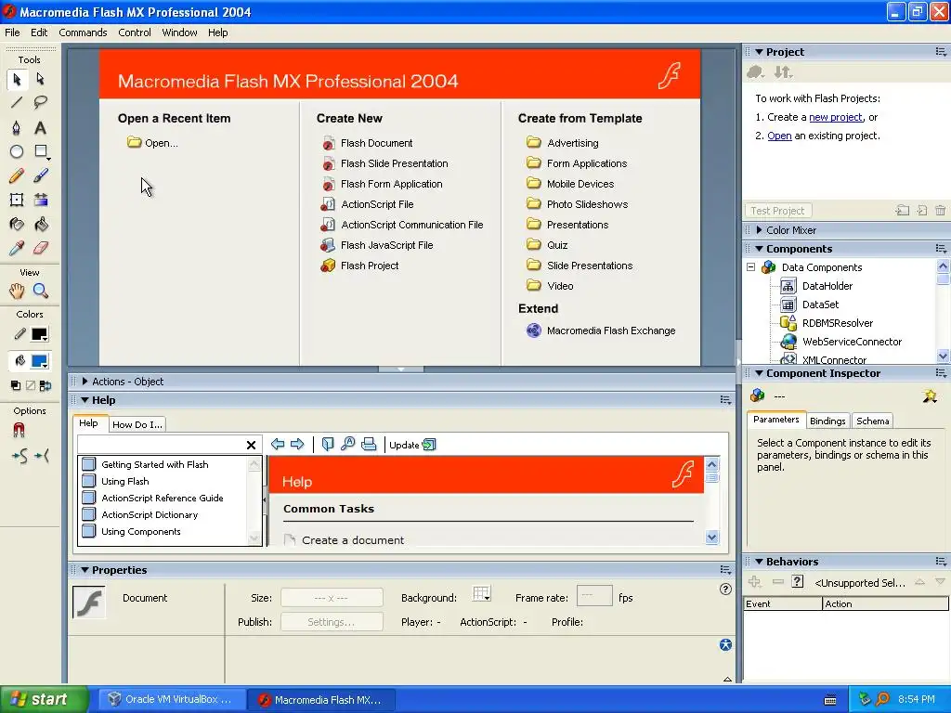951x713 pixels.
Task: Open Advertising template folder
Action: tap(562, 143)
